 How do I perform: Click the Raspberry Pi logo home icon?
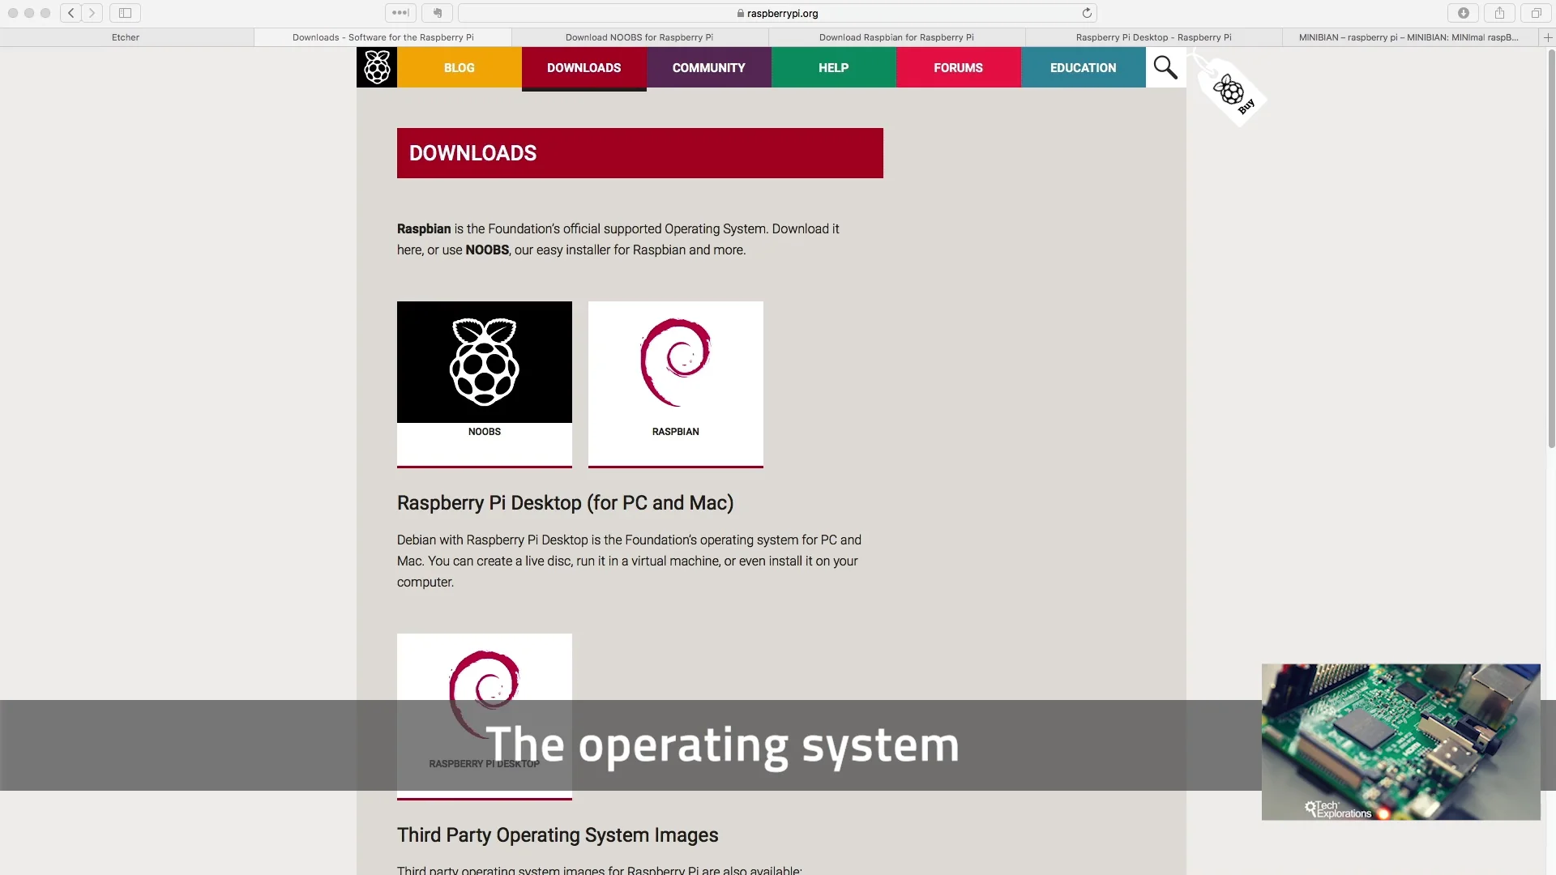tap(377, 67)
